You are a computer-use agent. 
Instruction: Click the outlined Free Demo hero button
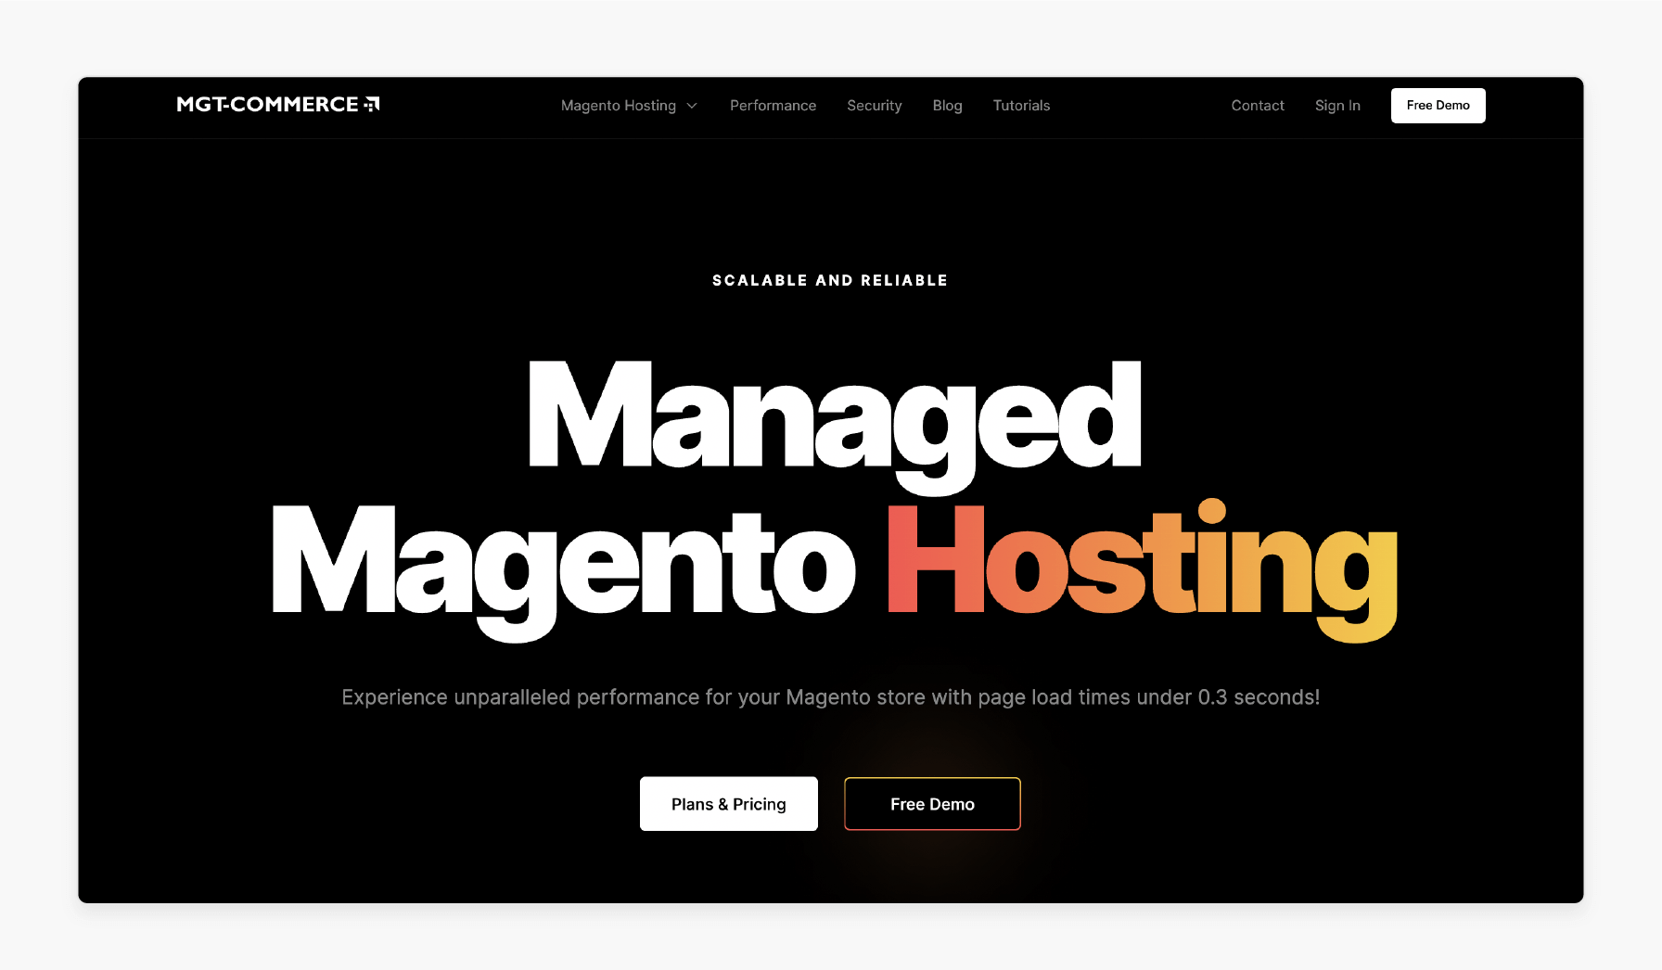click(932, 804)
